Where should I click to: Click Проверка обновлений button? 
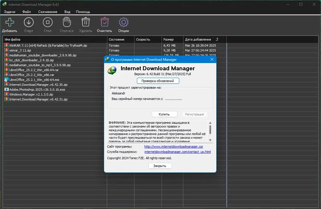tap(158, 81)
